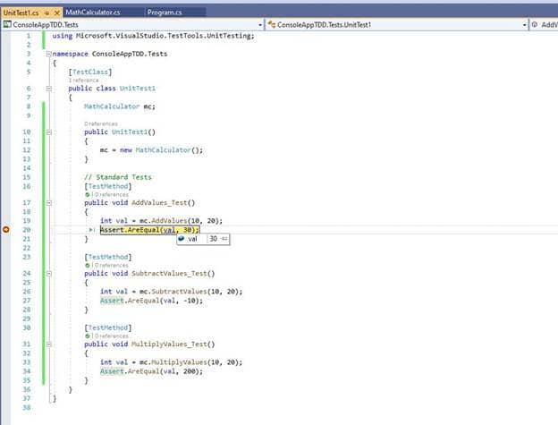Switch to the Program.cs tab
The height and width of the screenshot is (425, 558).
(165, 13)
